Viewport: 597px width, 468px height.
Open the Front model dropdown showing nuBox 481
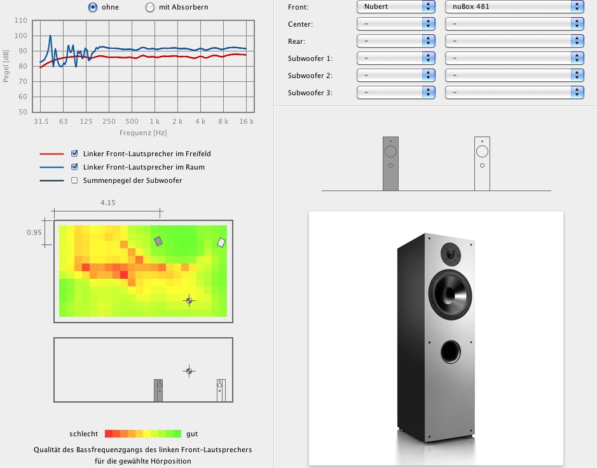point(514,6)
